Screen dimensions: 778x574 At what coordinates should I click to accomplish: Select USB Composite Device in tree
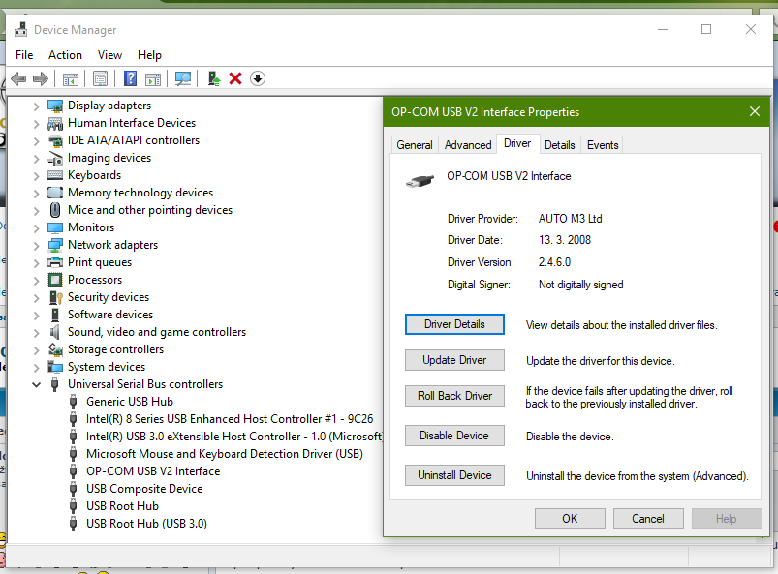click(143, 489)
